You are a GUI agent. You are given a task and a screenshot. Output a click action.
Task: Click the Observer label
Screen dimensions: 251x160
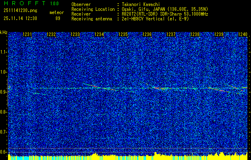[81, 4]
